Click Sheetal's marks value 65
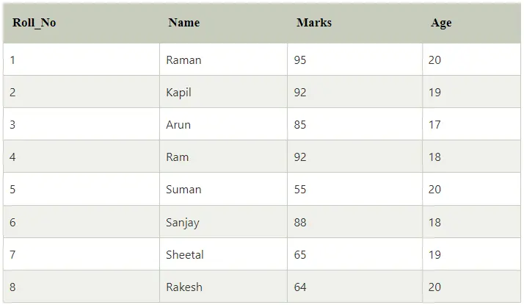This screenshot has height=305, width=524. pos(354,254)
